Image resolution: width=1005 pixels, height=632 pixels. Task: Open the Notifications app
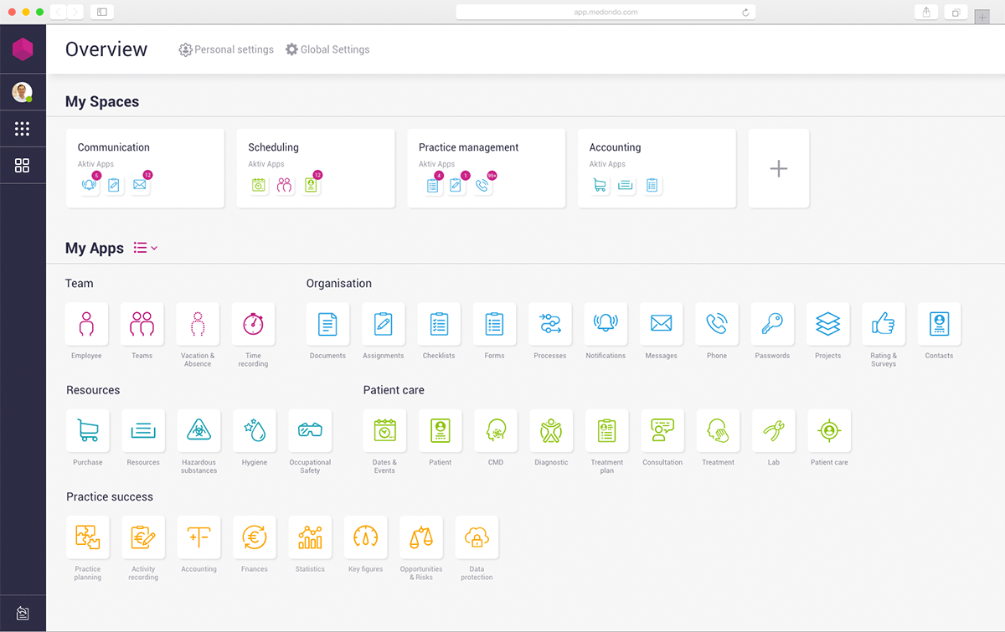[606, 324]
